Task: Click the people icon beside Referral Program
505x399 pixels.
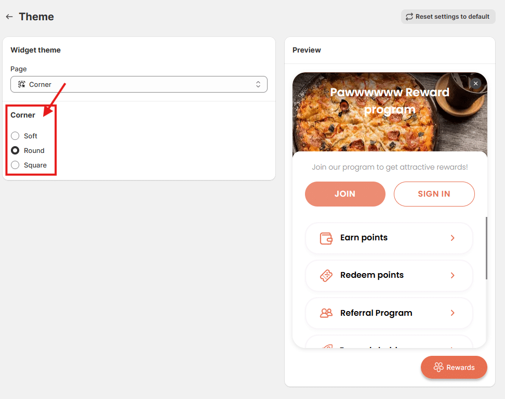Action: click(x=326, y=313)
